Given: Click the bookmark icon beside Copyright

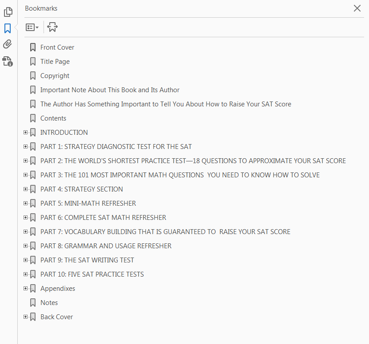Looking at the screenshot, I should pos(33,76).
